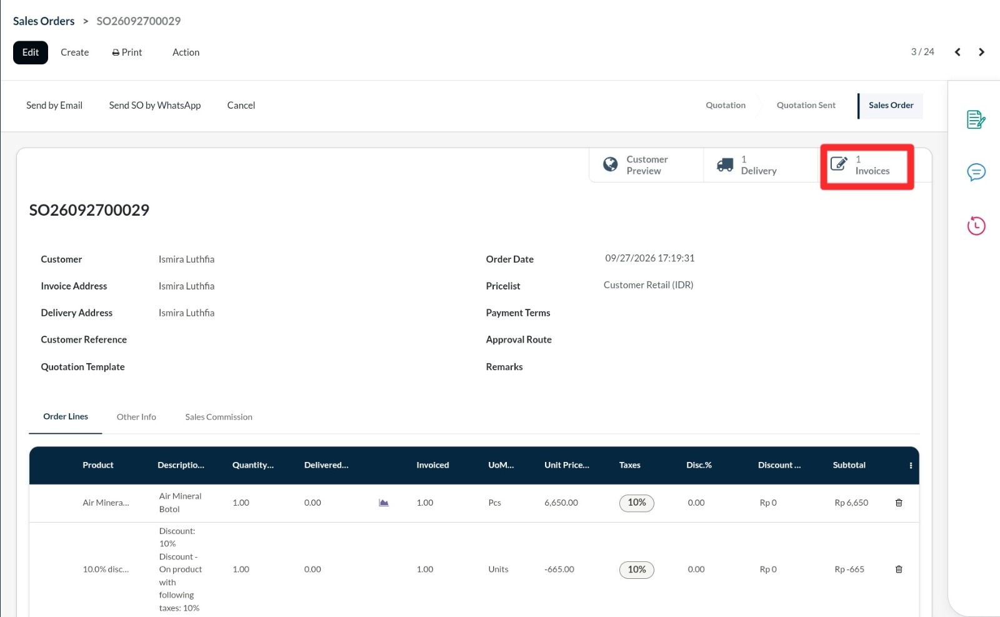1000x617 pixels.
Task: Select the Quotation status stage
Action: (725, 105)
